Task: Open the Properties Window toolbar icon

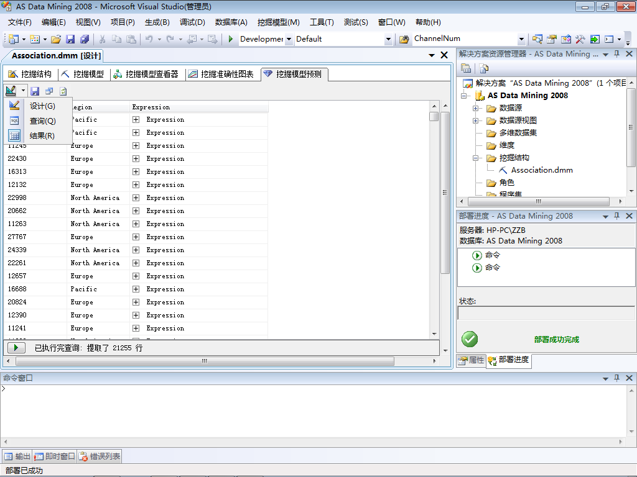Action: [x=552, y=39]
